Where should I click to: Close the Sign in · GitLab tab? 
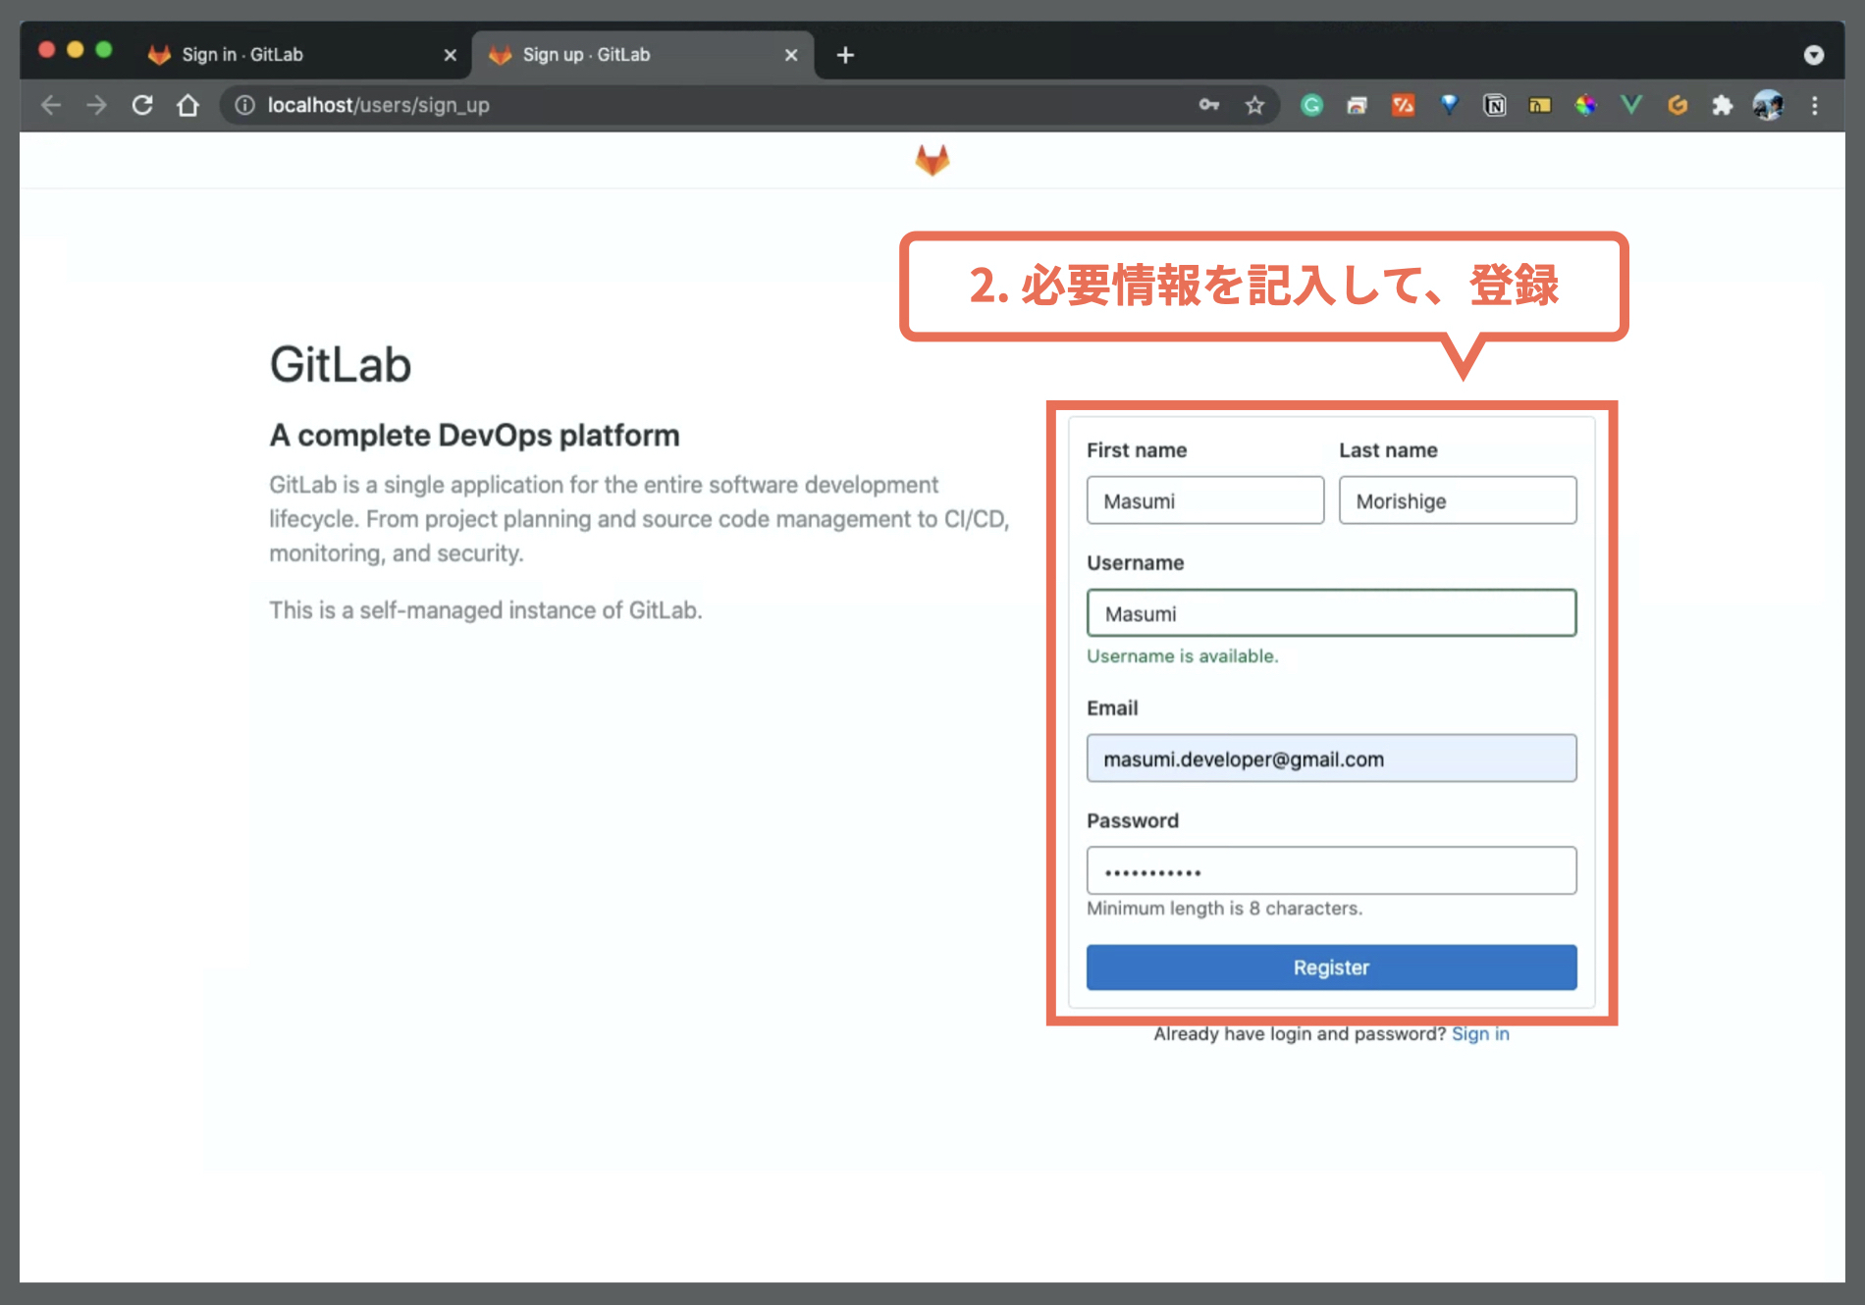(451, 55)
